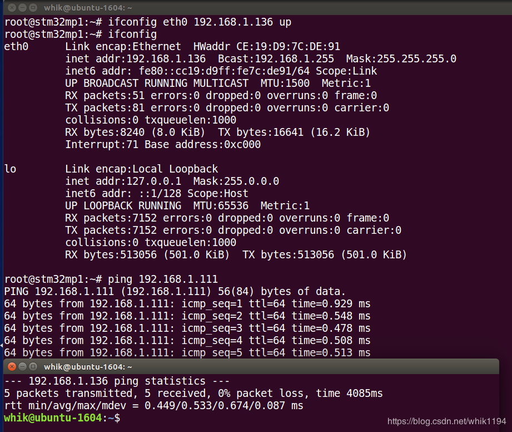
Task: Click the lower terminal's title text
Action: (x=88, y=367)
